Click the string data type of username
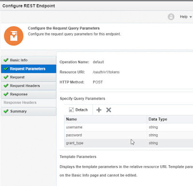This screenshot has height=186, width=193. [x=153, y=127]
